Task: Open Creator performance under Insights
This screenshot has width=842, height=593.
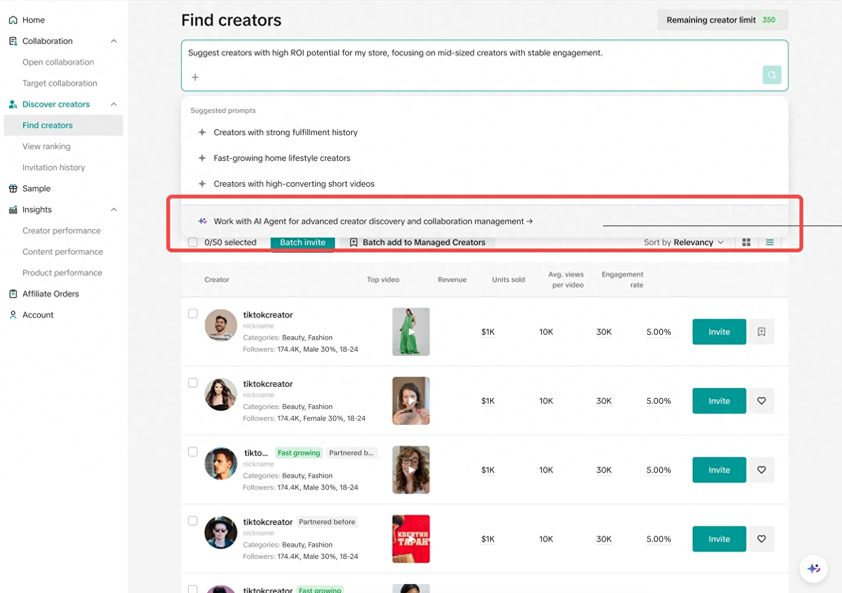Action: [61, 231]
